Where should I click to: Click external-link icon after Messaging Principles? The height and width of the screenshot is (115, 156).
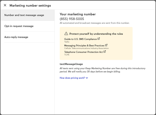point(106,45)
